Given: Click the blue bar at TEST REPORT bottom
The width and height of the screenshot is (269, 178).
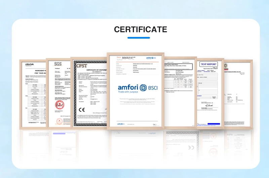Looking at the screenshot, I should click(x=214, y=124).
